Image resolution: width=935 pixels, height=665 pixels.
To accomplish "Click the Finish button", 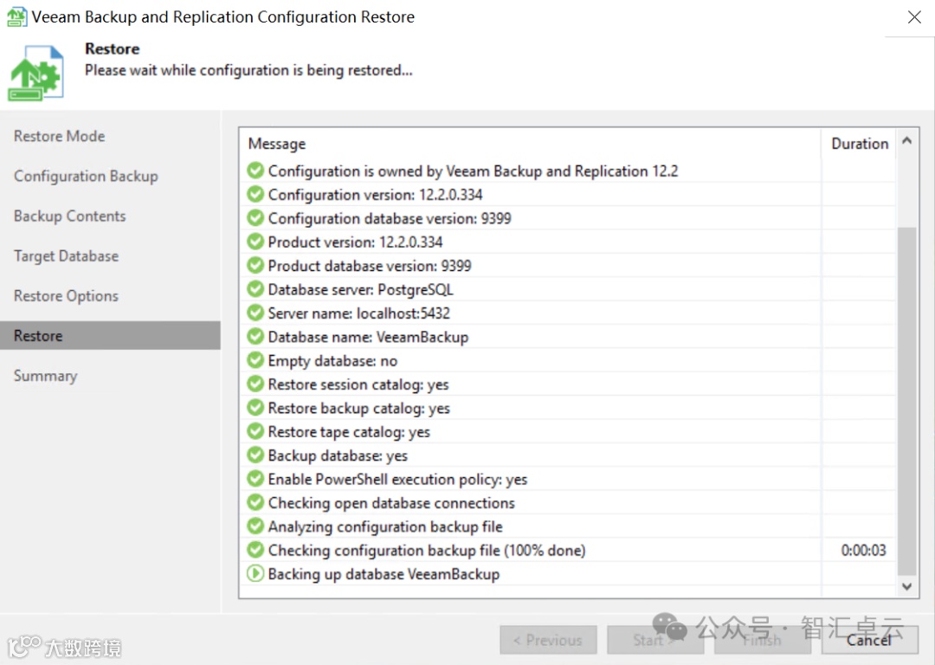I will 763,640.
